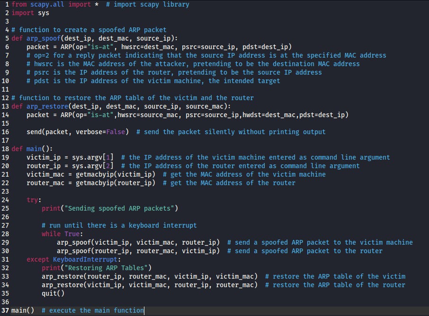Screen dimensions: 429x316
Task: Click 'send(packet, verbose=False)' on line 16
Action: [x=78, y=132]
